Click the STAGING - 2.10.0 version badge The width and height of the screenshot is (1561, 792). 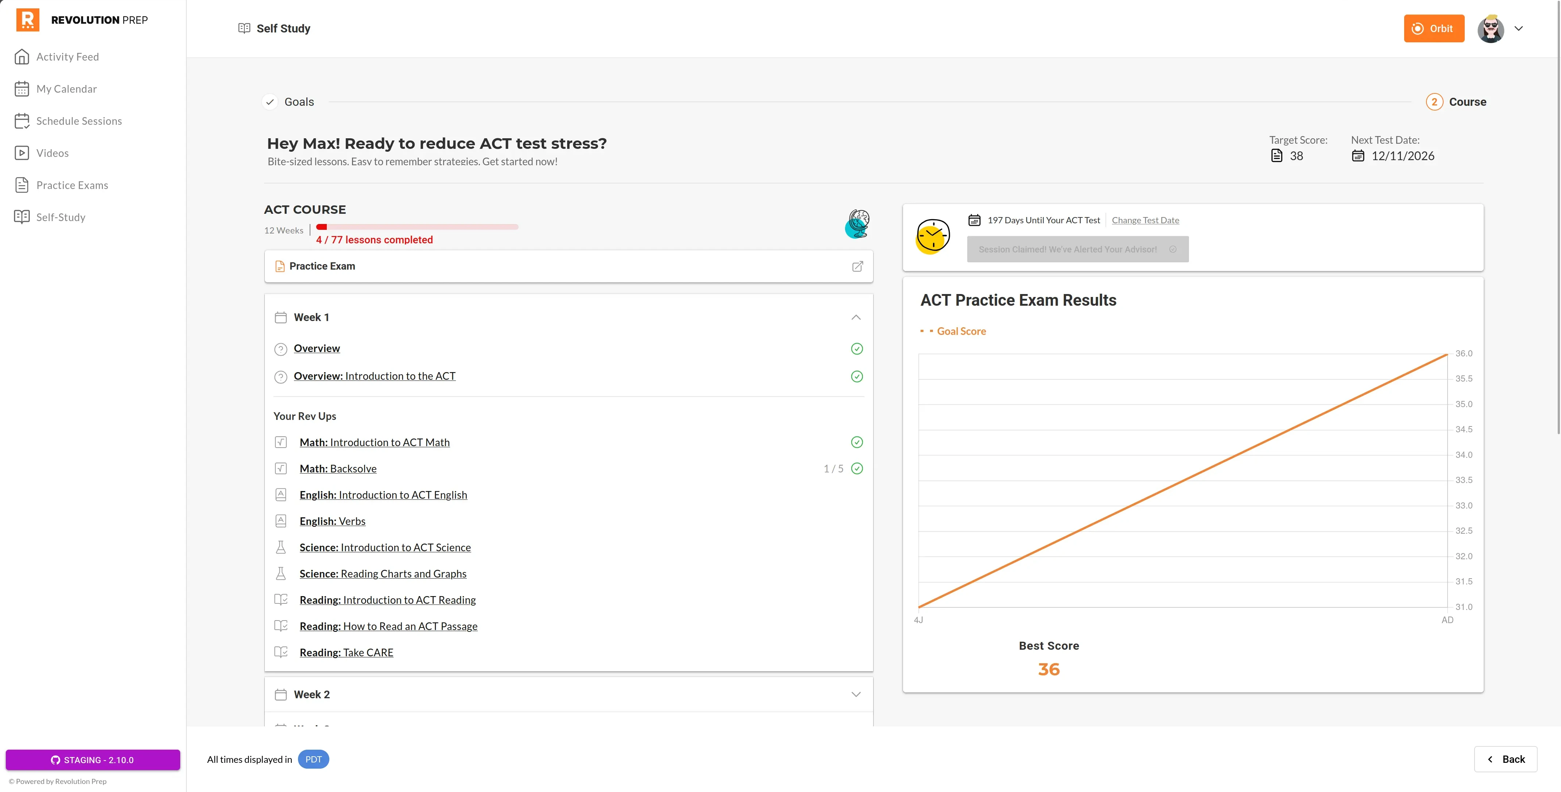(93, 760)
